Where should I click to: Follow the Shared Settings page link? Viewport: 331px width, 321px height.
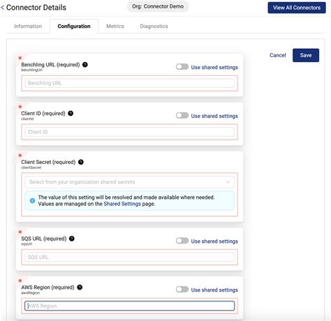(x=122, y=204)
